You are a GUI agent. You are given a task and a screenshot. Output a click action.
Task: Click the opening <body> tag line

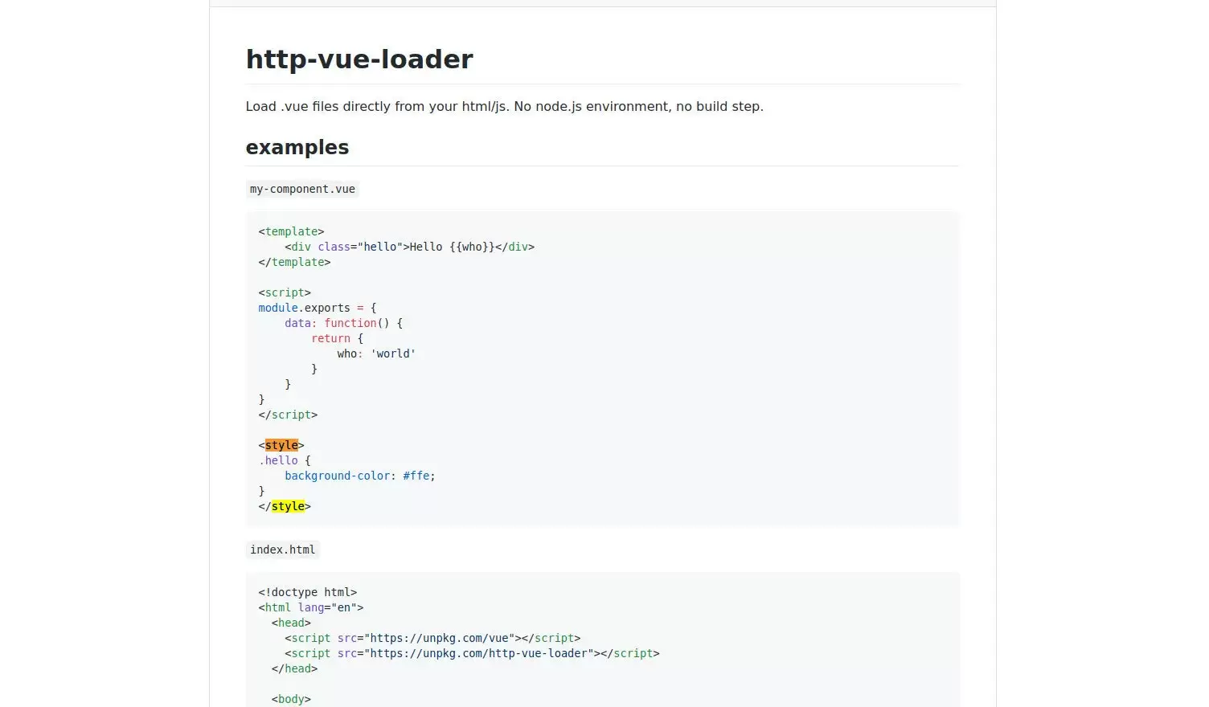tap(291, 699)
